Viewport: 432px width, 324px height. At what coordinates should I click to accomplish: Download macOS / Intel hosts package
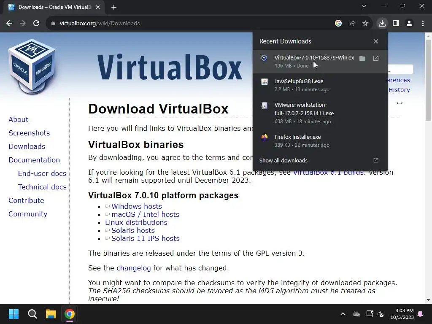click(x=145, y=214)
